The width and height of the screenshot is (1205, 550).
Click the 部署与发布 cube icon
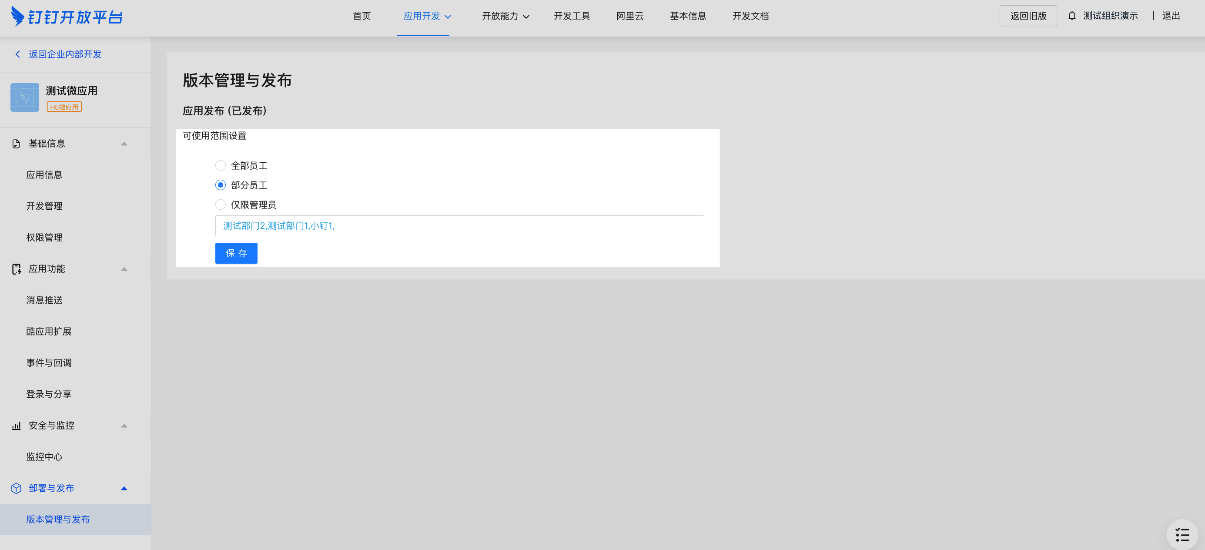[x=17, y=488]
